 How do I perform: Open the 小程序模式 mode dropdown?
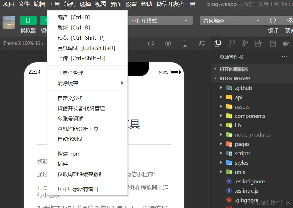[x=160, y=21]
